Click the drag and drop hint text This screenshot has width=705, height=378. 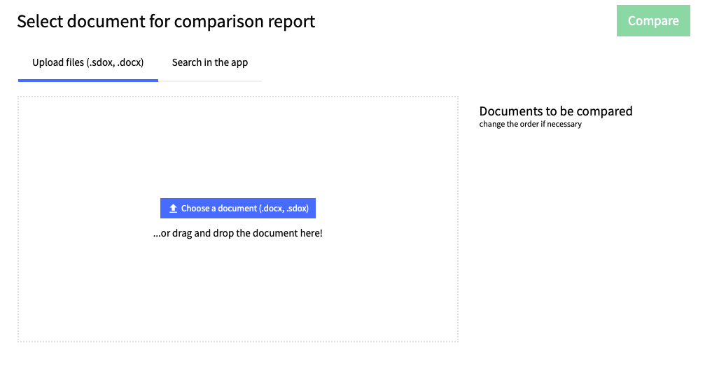[238, 233]
